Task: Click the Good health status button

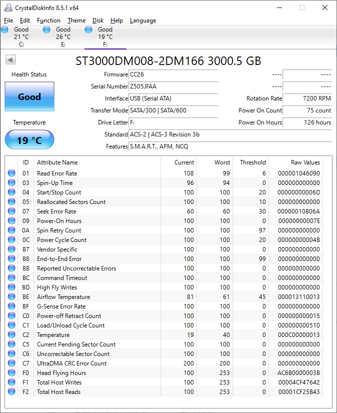Action: (29, 96)
